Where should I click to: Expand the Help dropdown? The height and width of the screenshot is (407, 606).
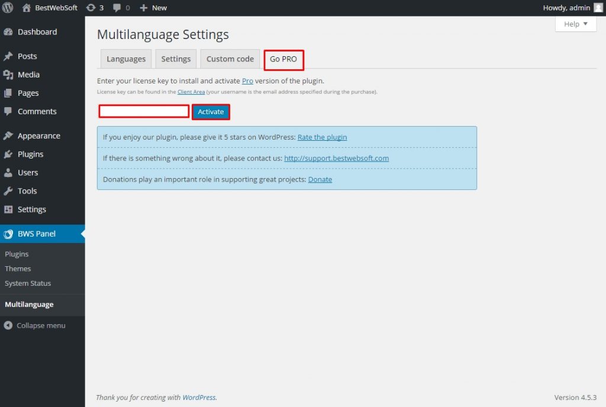pyautogui.click(x=575, y=24)
